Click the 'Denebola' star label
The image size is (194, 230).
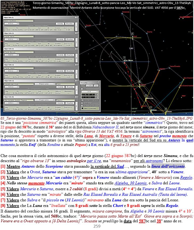(x=126, y=12)
